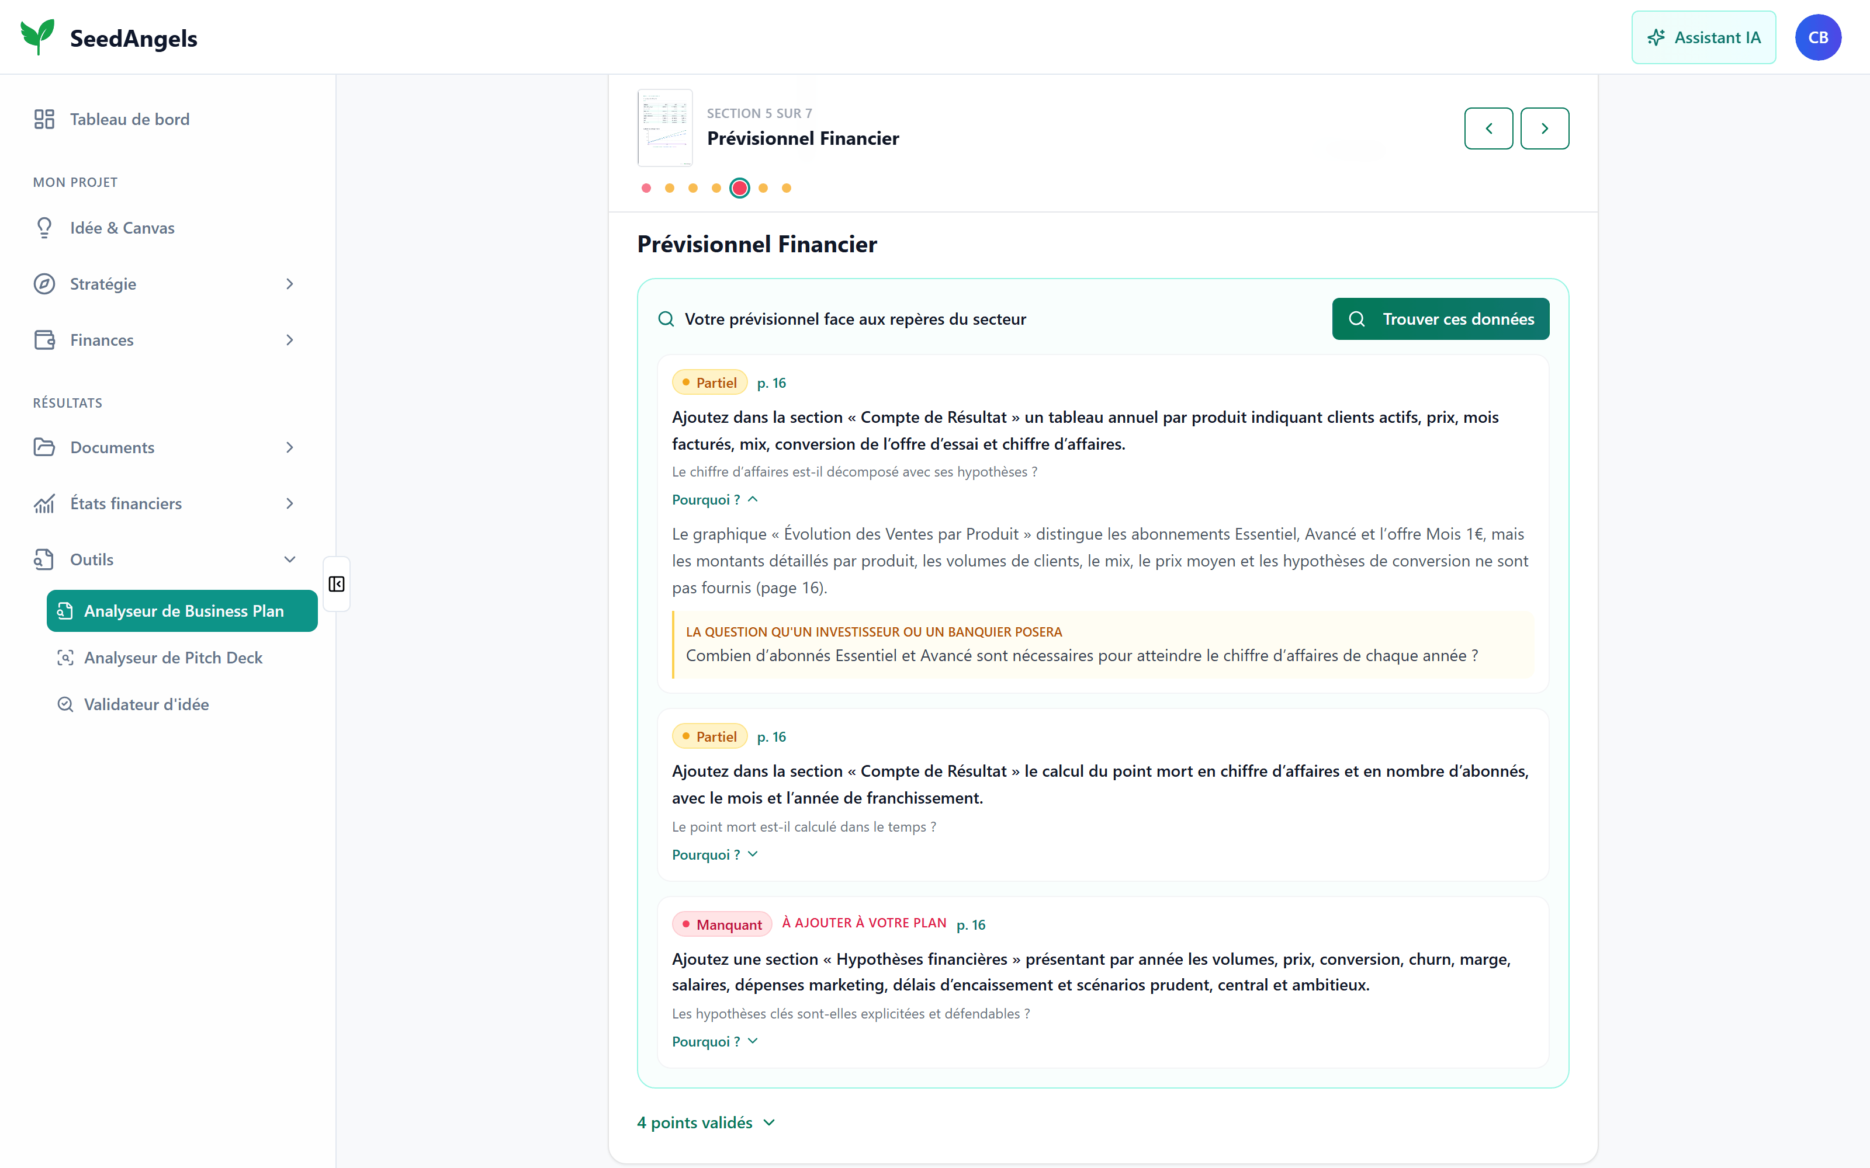Viewport: 1870px width, 1168px height.
Task: Click the Finances wallet icon
Action: tap(44, 340)
